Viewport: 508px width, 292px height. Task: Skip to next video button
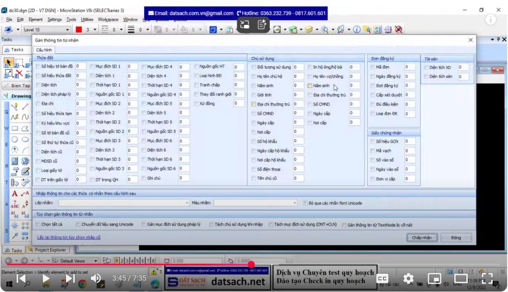[70, 278]
